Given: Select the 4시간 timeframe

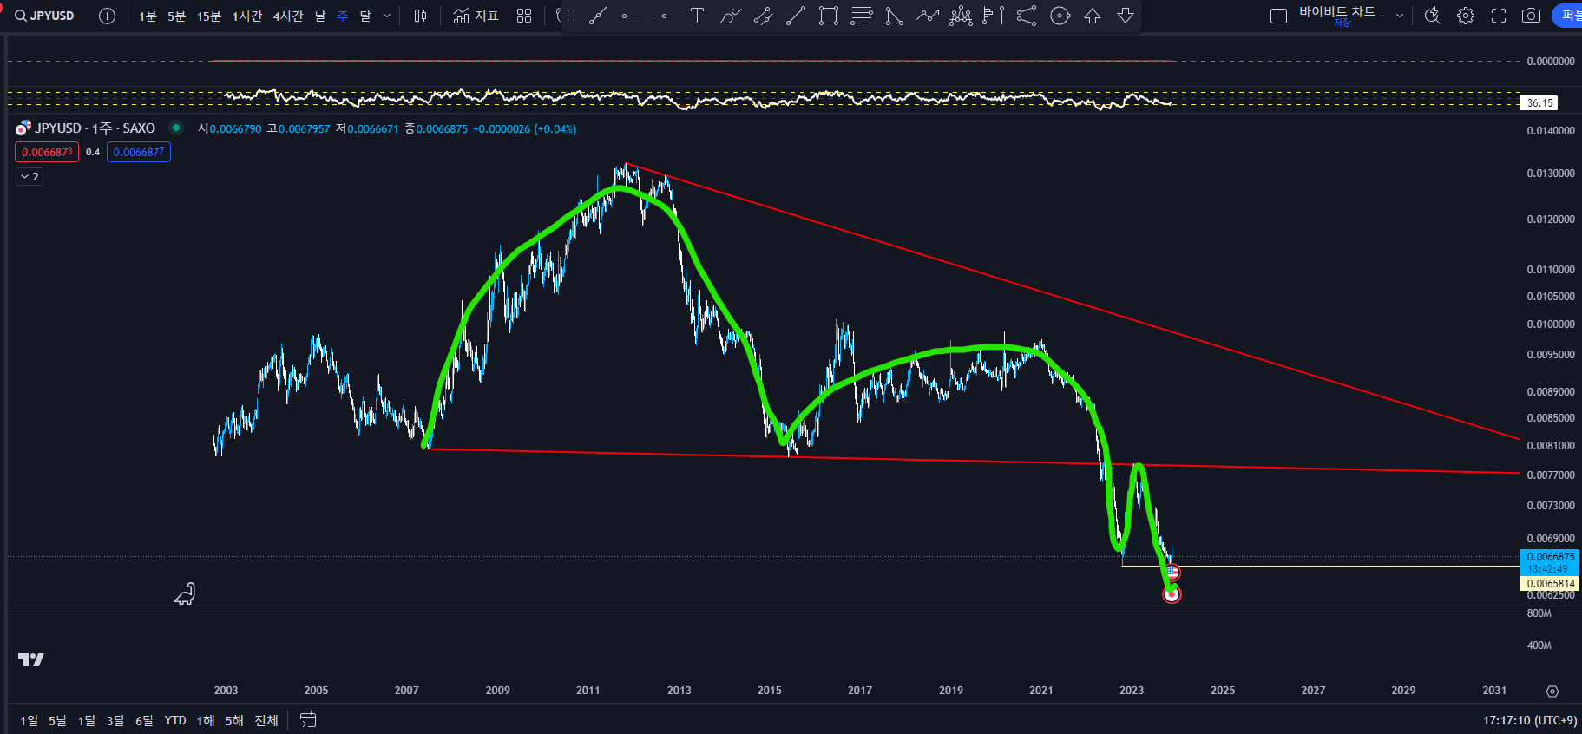Looking at the screenshot, I should tap(288, 16).
